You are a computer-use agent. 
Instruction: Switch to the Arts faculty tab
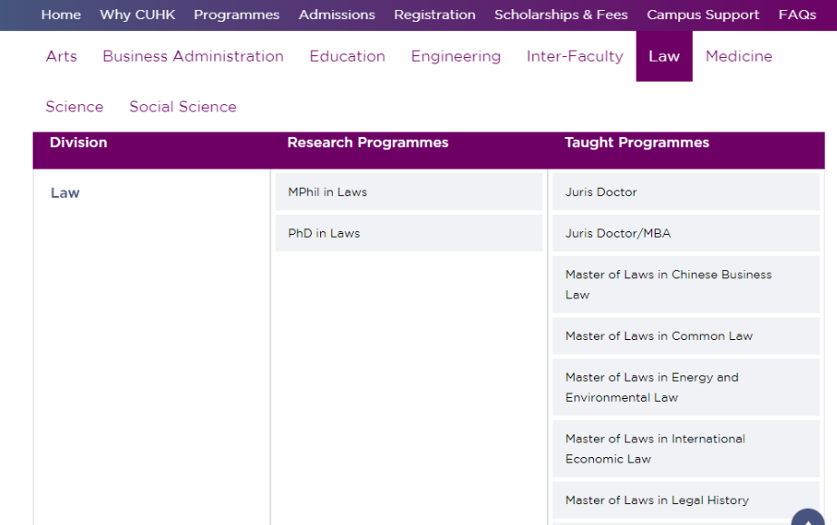pos(62,56)
